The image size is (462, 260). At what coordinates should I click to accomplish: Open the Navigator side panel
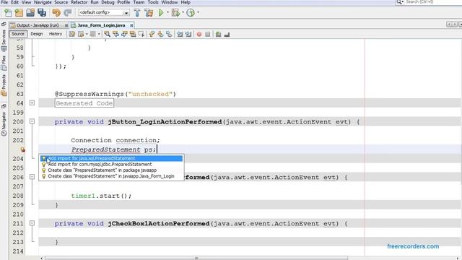pyautogui.click(x=4, y=123)
